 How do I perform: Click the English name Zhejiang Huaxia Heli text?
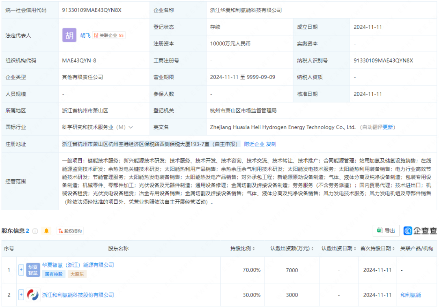tap(283, 127)
